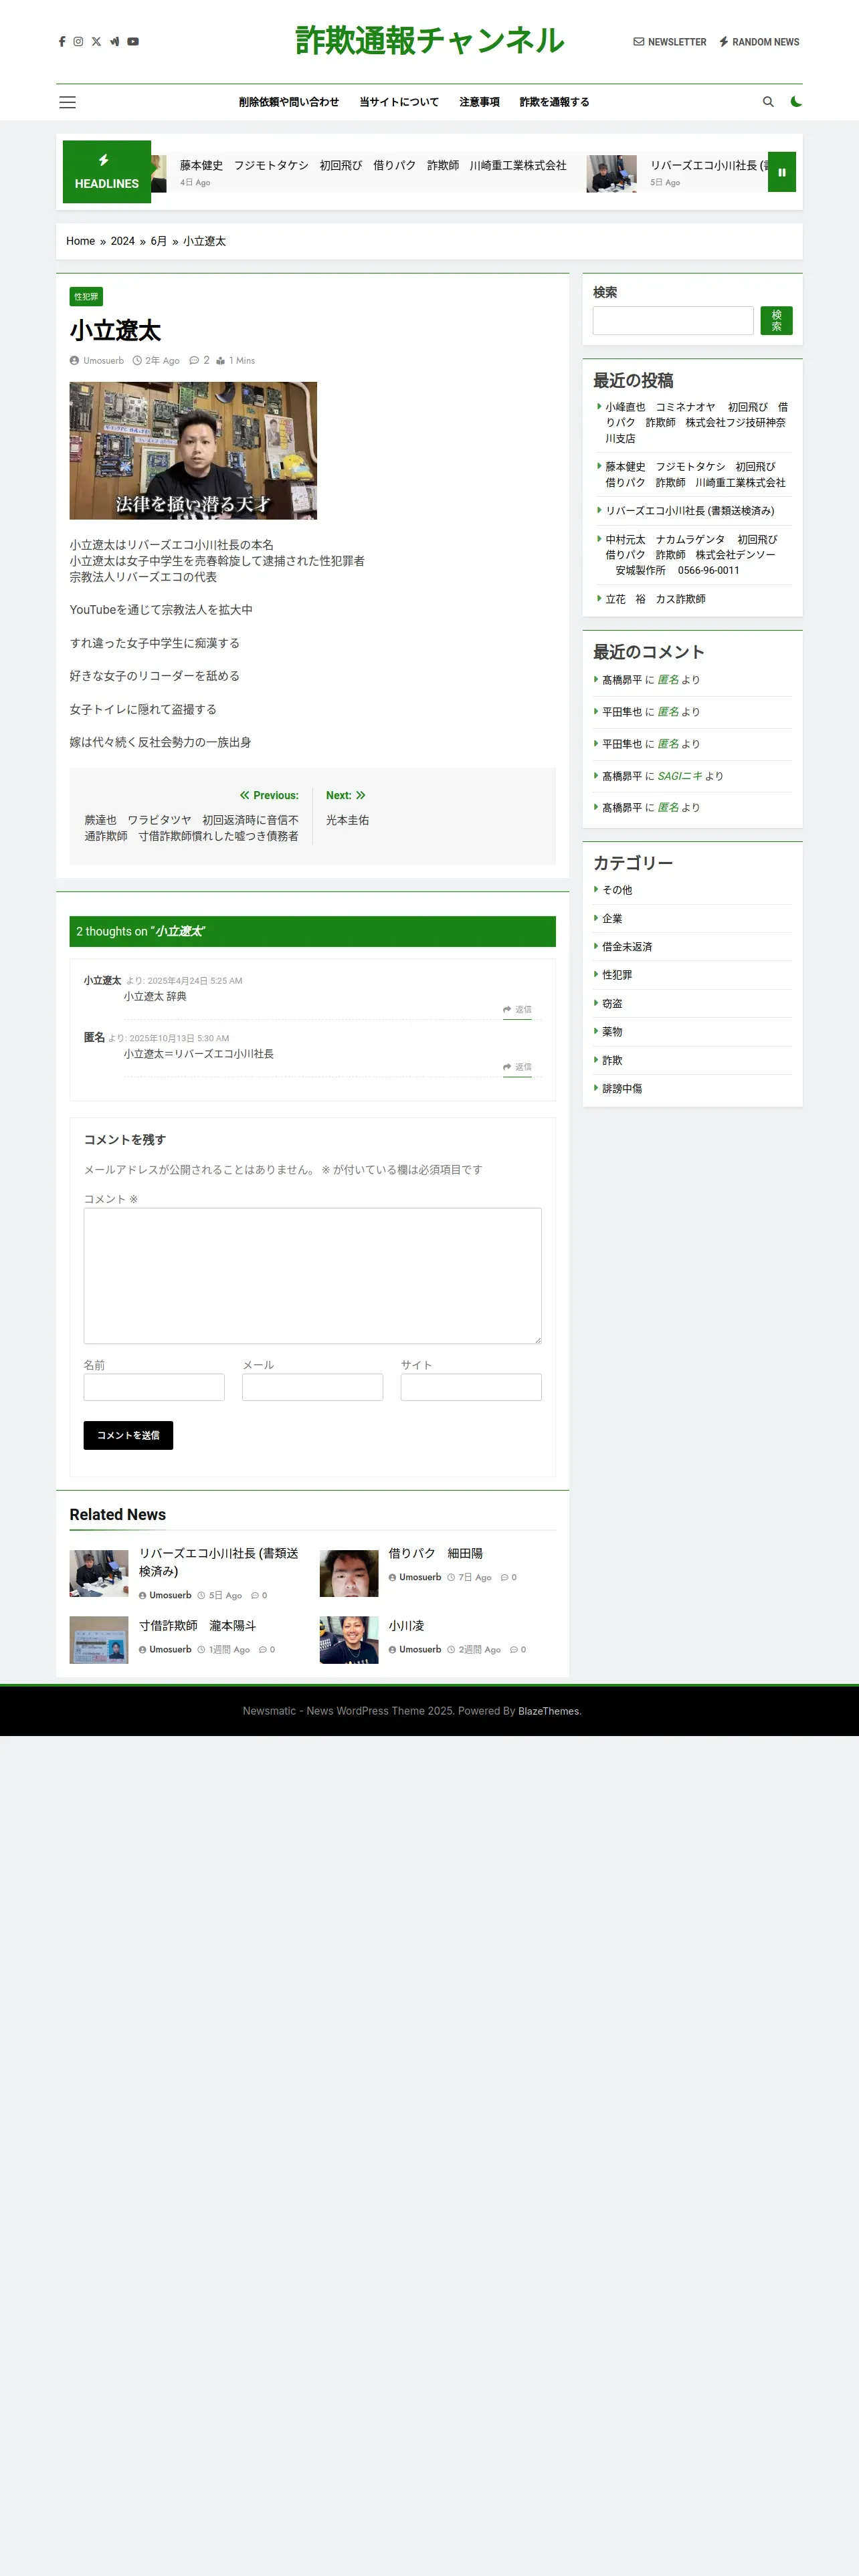This screenshot has width=859, height=2576.
Task: Open recent post 藤本健史 in sidebar
Action: 695,475
